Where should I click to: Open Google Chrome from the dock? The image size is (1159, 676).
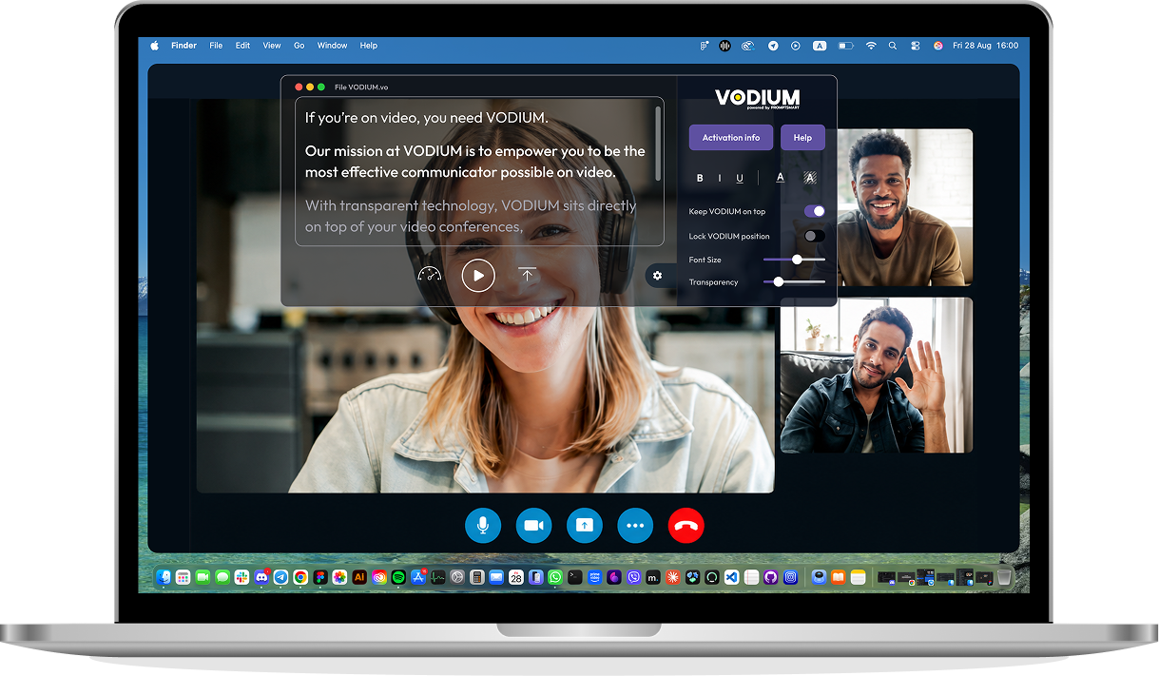[300, 577]
